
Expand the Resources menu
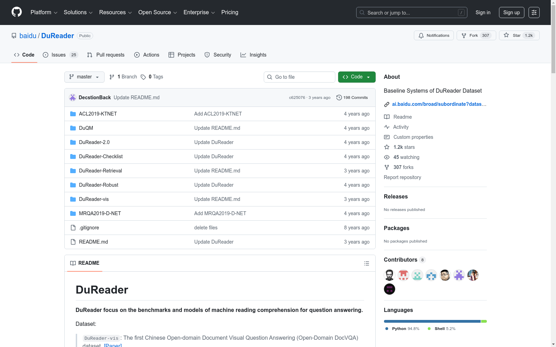tap(115, 12)
